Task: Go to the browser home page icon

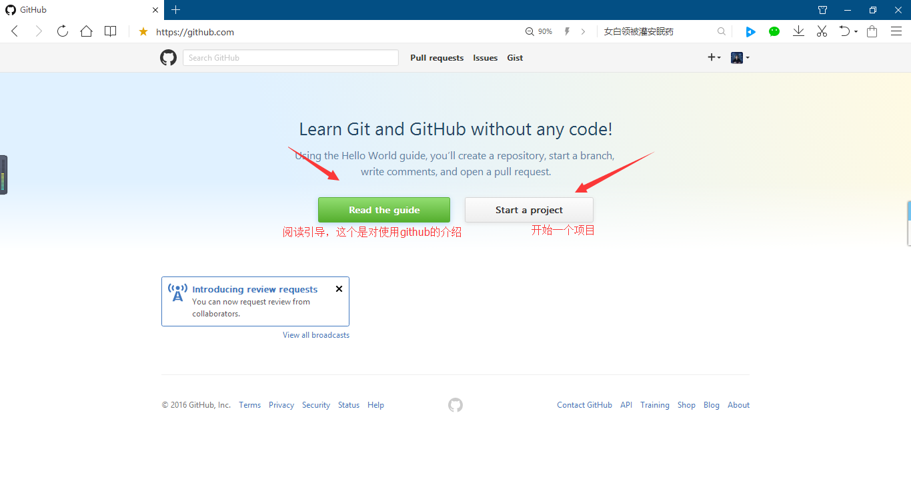Action: 86,31
